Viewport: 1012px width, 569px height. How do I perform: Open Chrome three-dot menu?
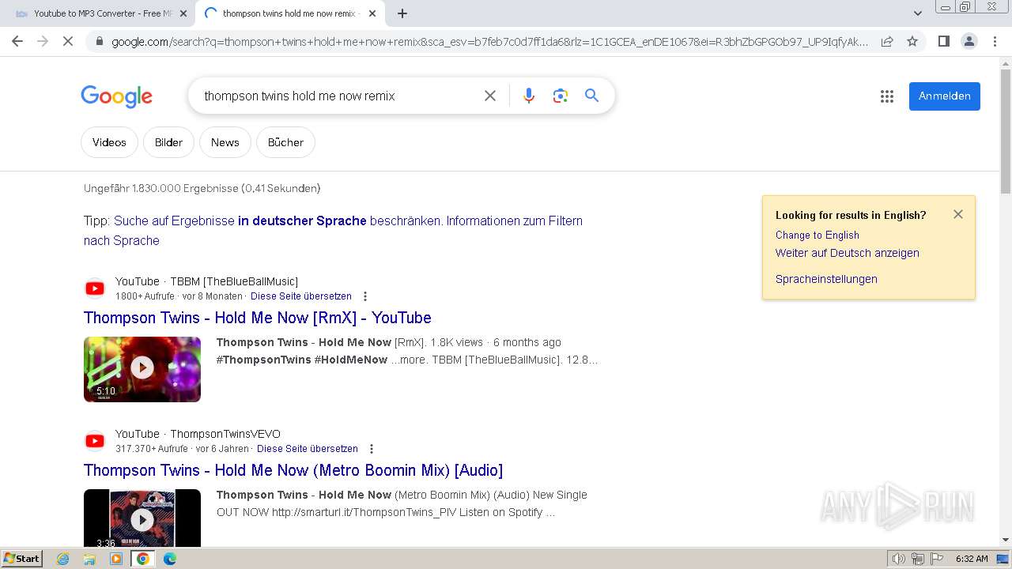coord(995,41)
